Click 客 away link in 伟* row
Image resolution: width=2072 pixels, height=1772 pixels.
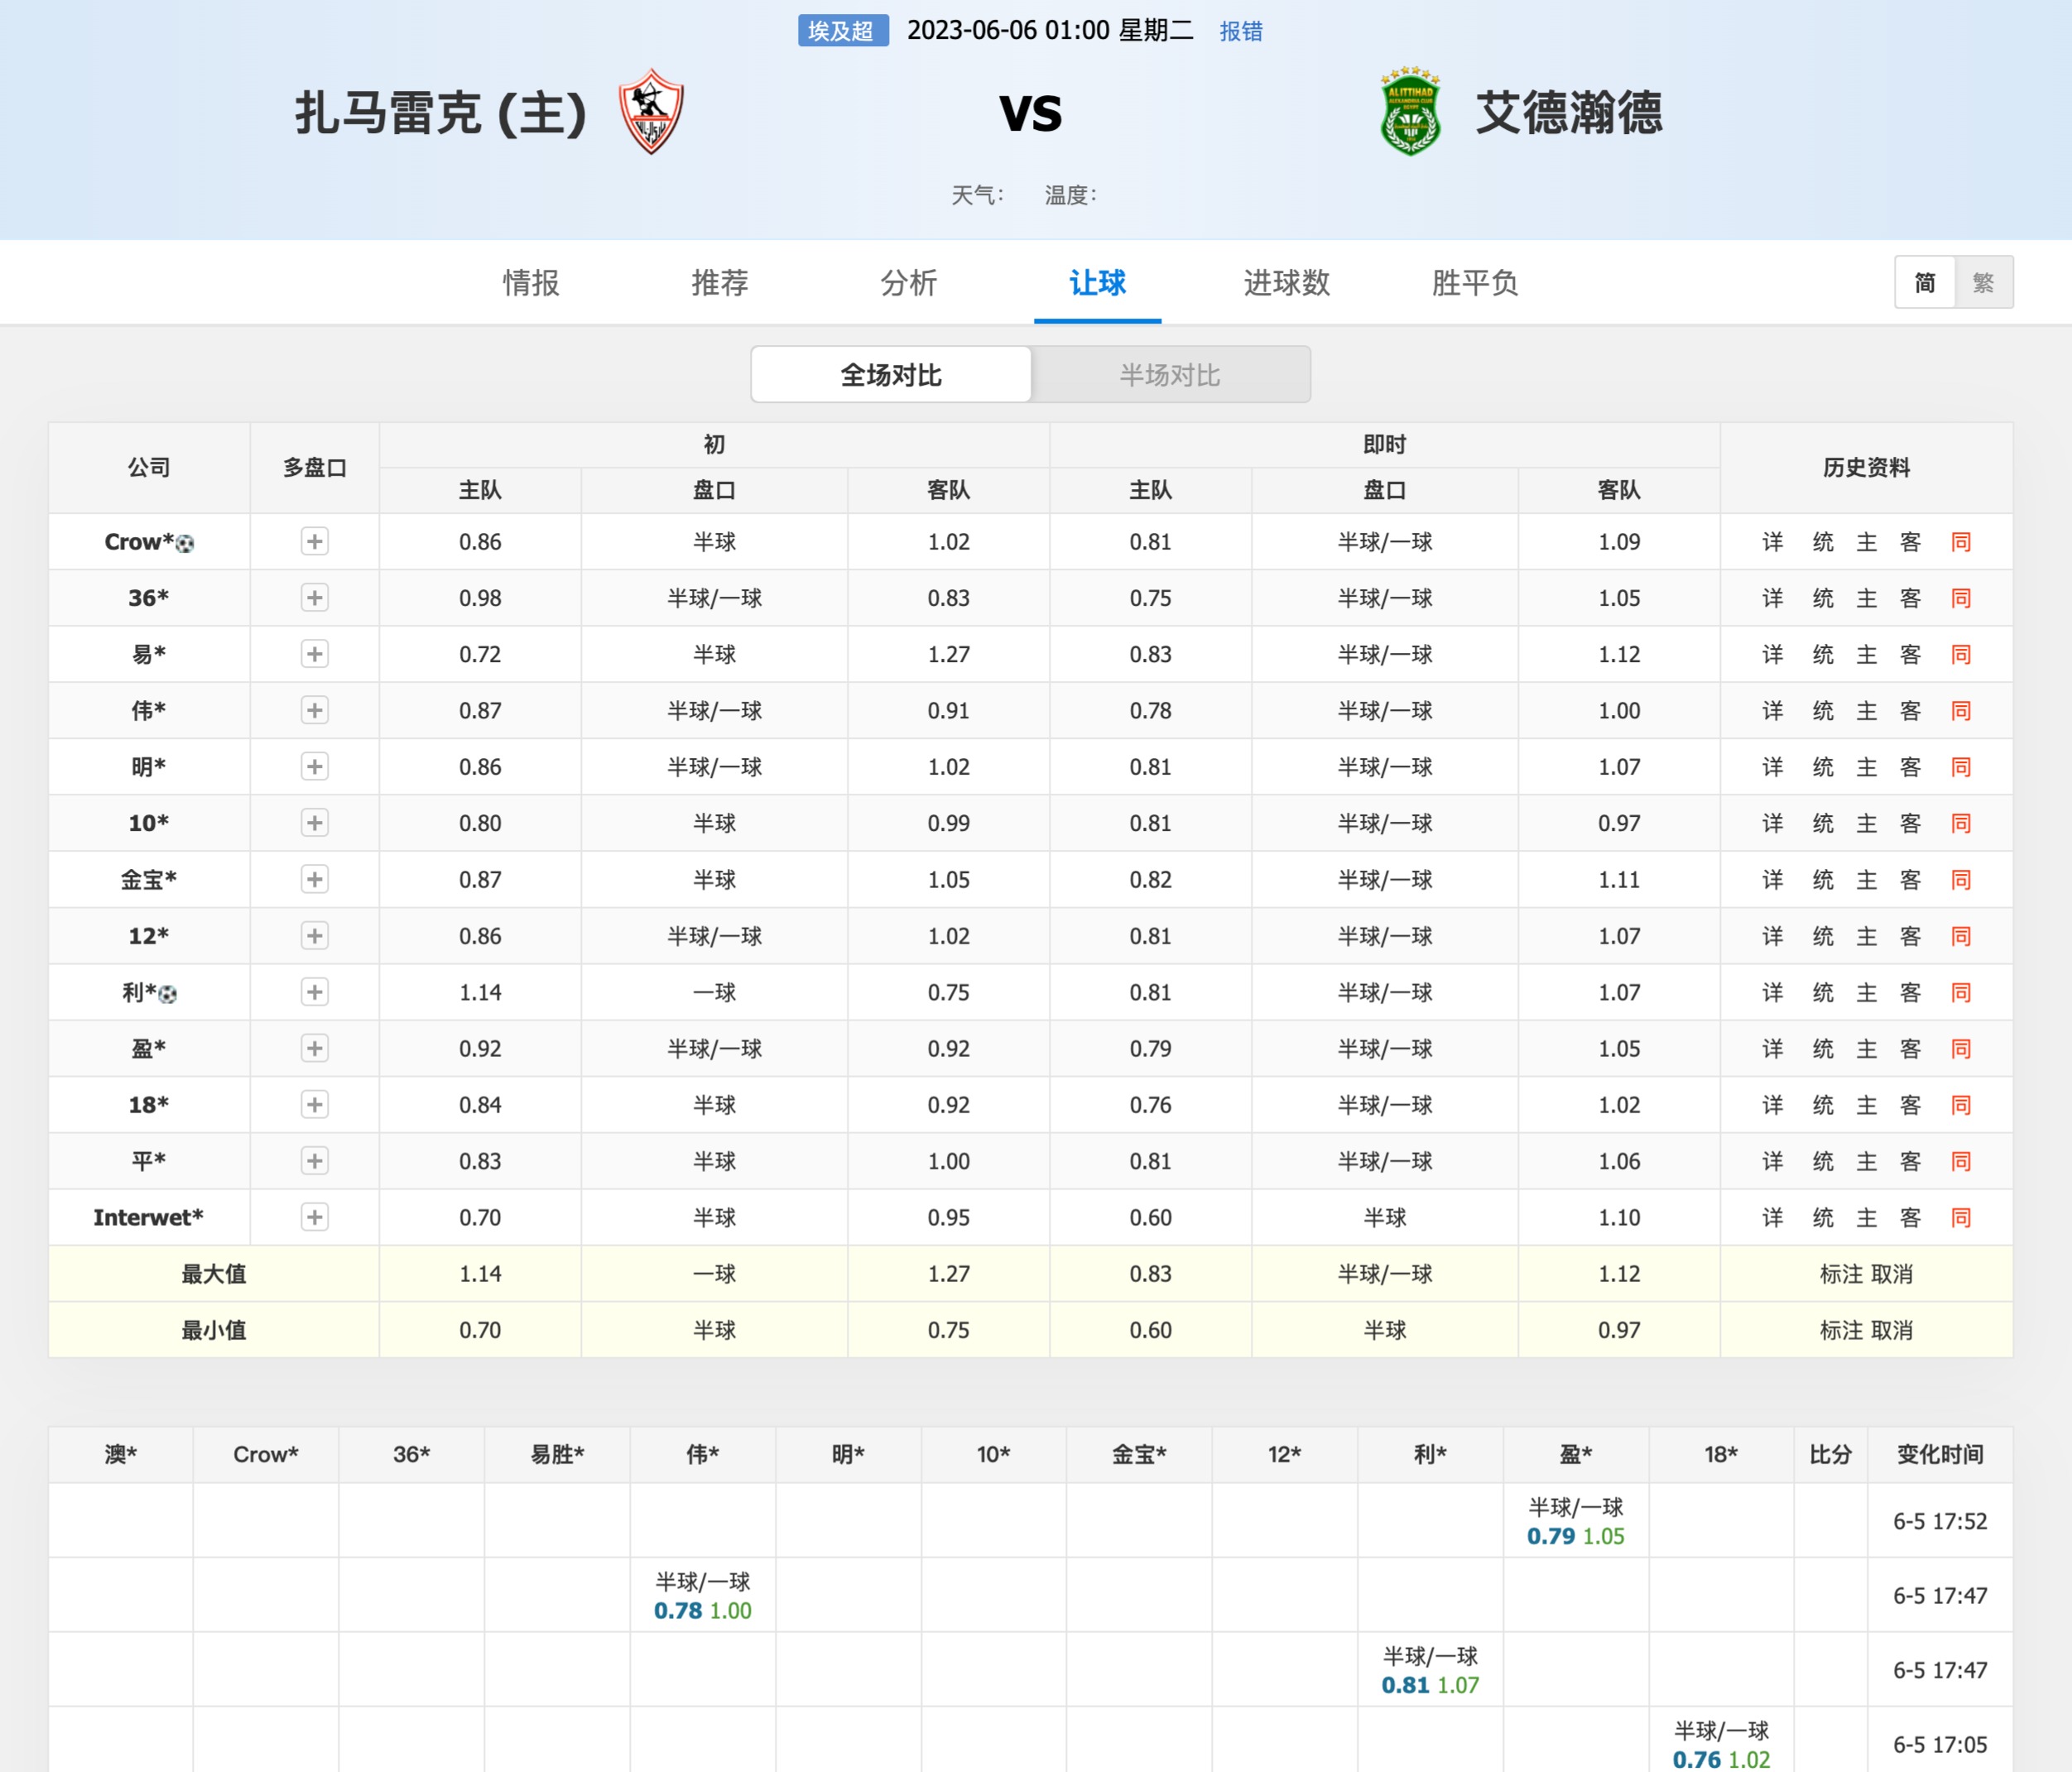coord(1911,711)
